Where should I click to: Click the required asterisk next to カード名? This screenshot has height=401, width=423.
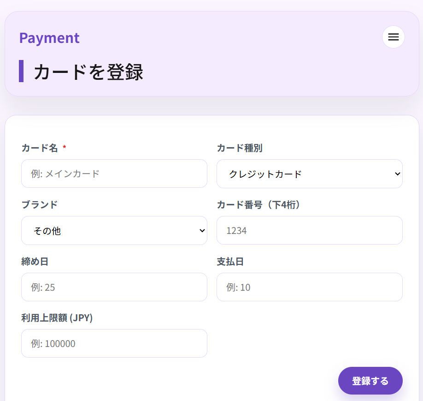[x=64, y=148]
